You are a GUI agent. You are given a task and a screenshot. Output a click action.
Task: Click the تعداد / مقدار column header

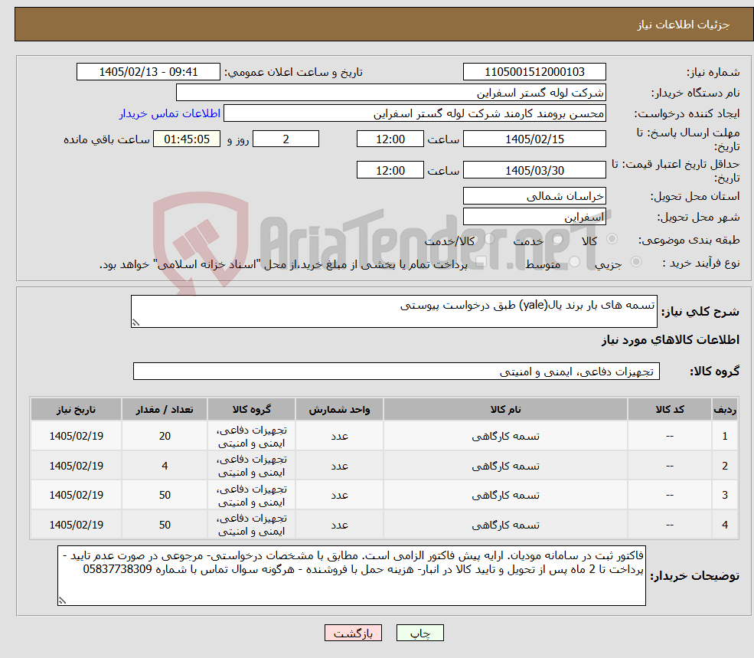165,409
